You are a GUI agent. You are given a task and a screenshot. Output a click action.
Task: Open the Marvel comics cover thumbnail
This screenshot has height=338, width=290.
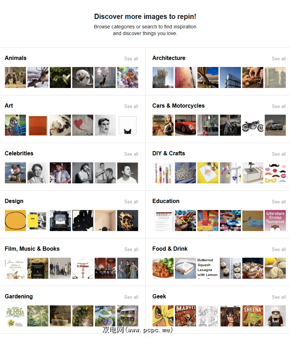tap(186, 316)
